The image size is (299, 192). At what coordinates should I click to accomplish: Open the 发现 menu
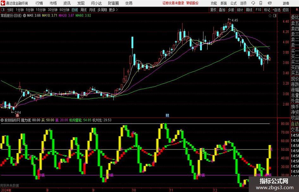tap(81, 3)
